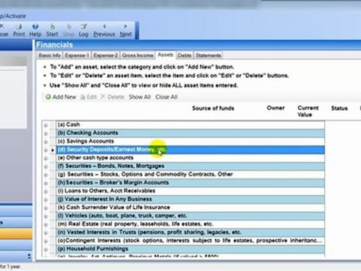
Task: Select the (c) Savings Accounts row
Action: pos(190,142)
